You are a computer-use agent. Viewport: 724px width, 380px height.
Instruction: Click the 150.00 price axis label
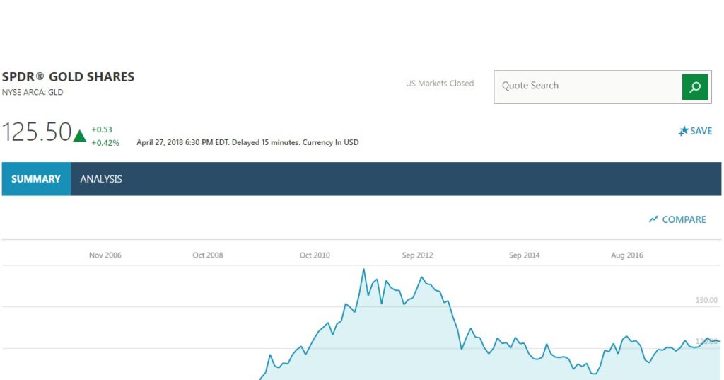click(706, 300)
